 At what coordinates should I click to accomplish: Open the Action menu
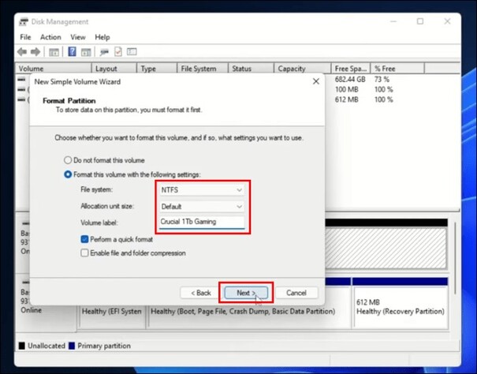click(50, 37)
